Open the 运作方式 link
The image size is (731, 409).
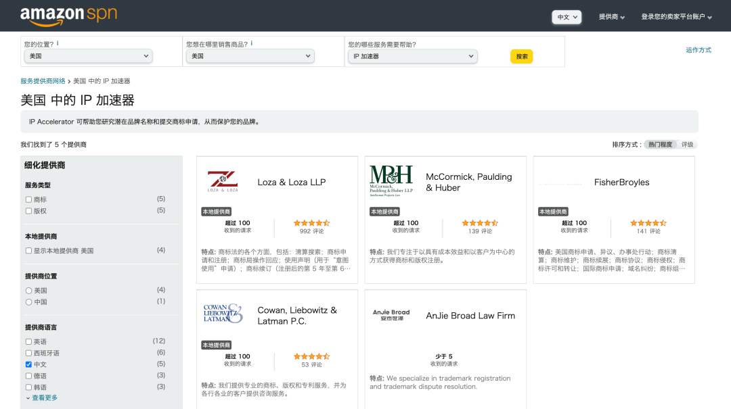(x=698, y=50)
